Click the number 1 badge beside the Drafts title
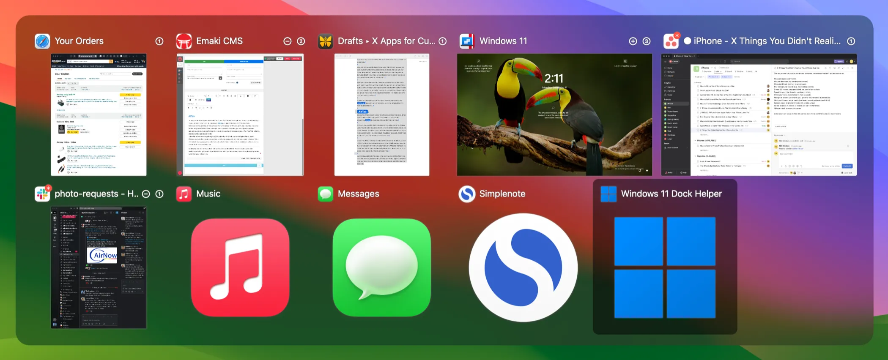 click(443, 41)
